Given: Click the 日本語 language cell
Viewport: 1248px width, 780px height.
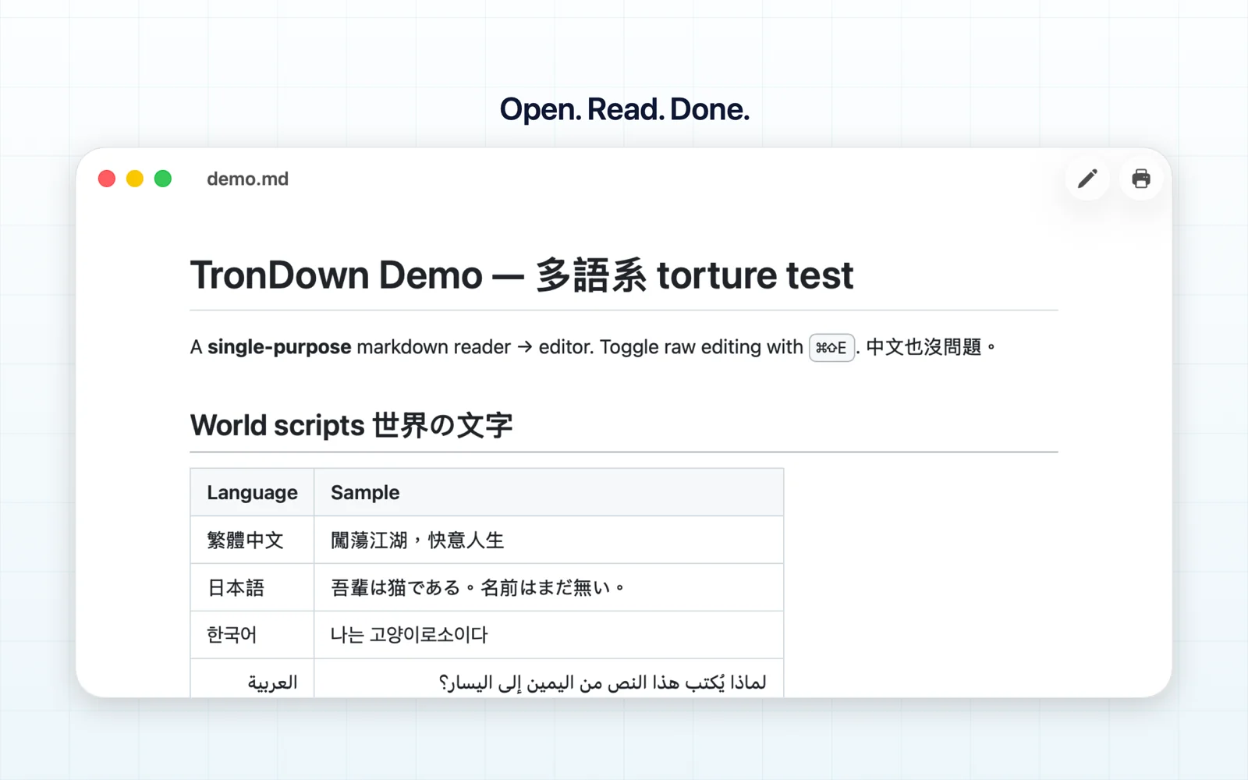Looking at the screenshot, I should click(x=252, y=587).
